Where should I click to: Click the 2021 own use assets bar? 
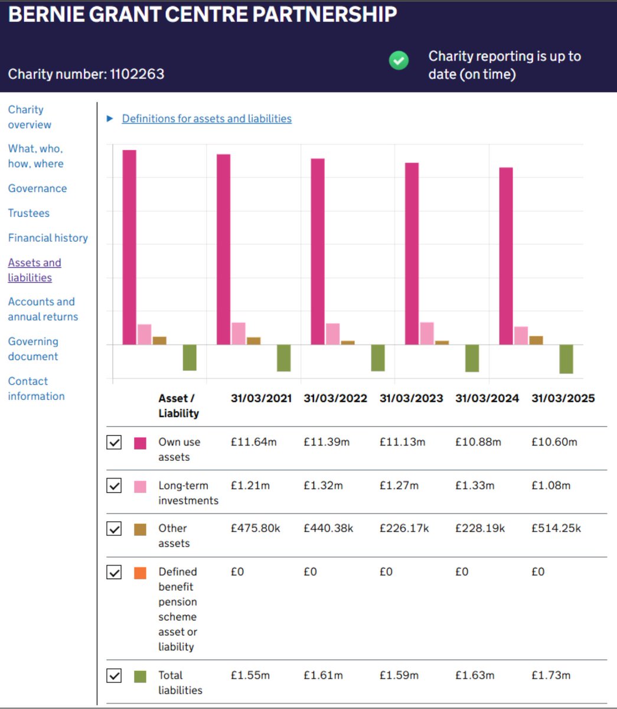pos(129,247)
